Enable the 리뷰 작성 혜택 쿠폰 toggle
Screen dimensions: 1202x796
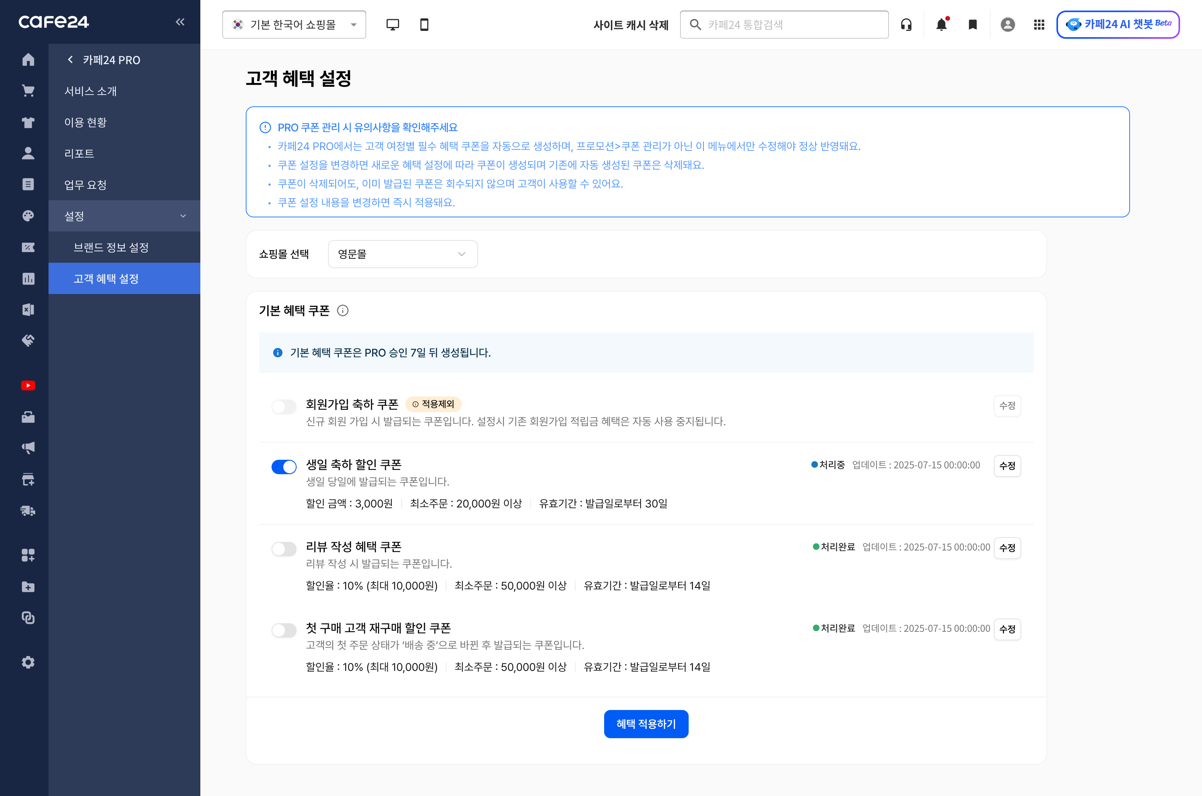pyautogui.click(x=284, y=549)
